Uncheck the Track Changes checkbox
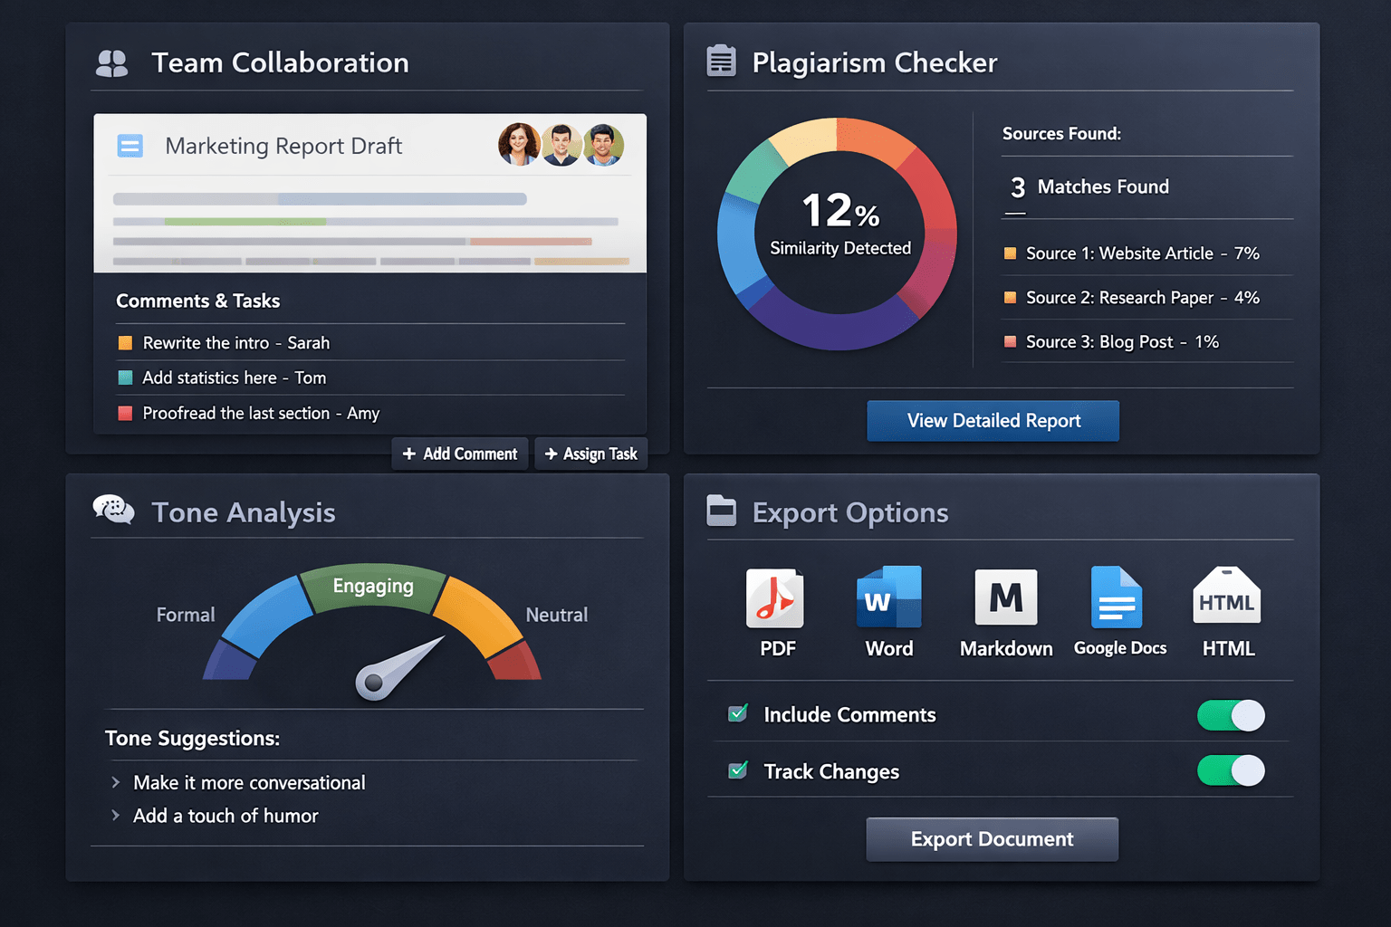Viewport: 1391px width, 927px height. tap(738, 770)
